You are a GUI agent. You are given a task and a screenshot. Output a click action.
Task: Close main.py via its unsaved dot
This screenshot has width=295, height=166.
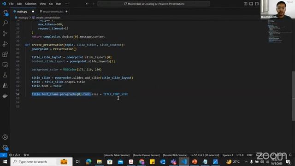[33, 12]
